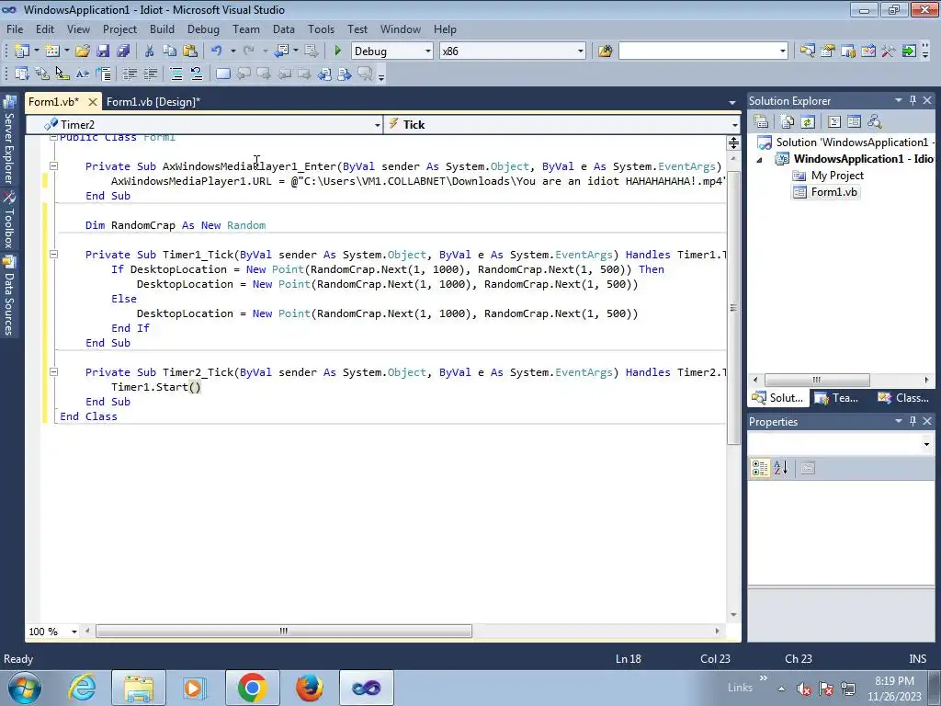Open the Timer2 class name dropdown

[x=378, y=125]
